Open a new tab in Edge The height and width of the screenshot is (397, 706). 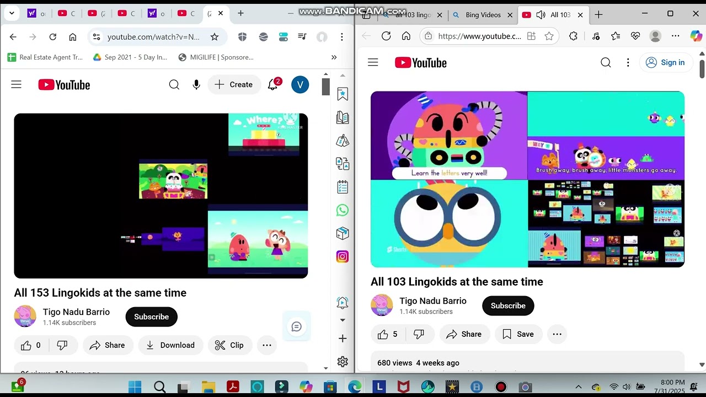point(598,15)
